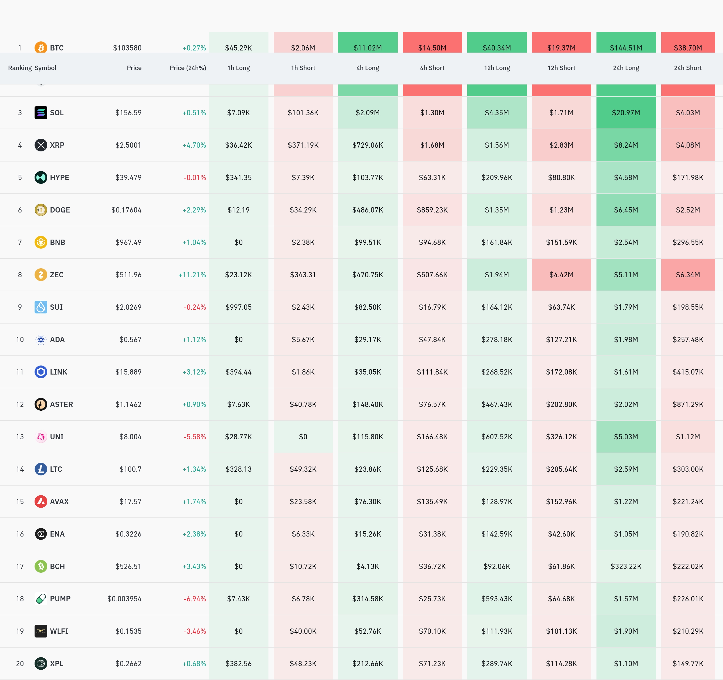Viewport: 723px width, 680px height.
Task: Click the BNB coin icon
Action: pos(41,242)
